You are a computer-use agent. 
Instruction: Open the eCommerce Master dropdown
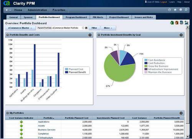coord(20,28)
